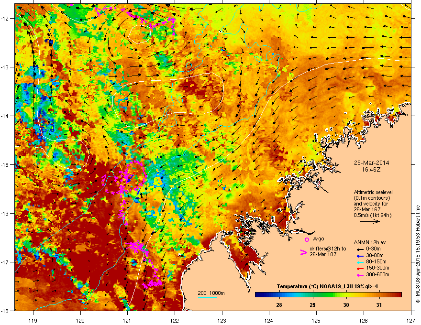Select the cyan 80-150m arrow legend symbol
The image size is (421, 325).
(360, 262)
